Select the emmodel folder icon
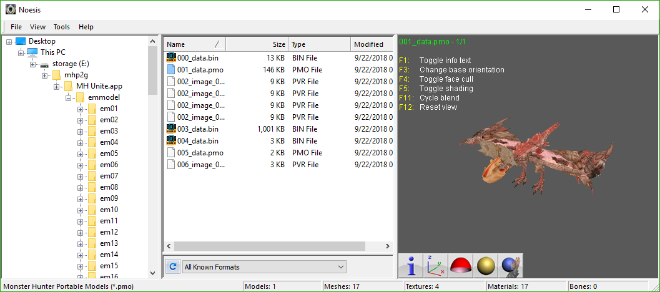 [81, 97]
